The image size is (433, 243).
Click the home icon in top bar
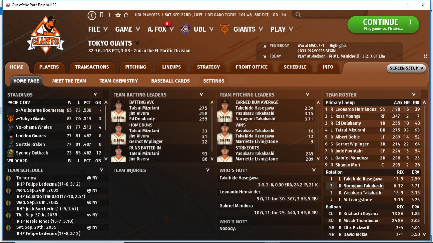coord(126,15)
